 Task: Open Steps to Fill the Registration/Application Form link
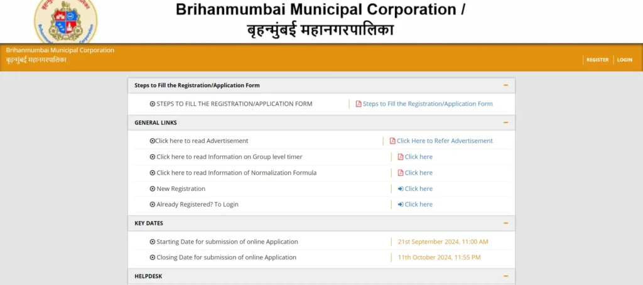click(428, 104)
